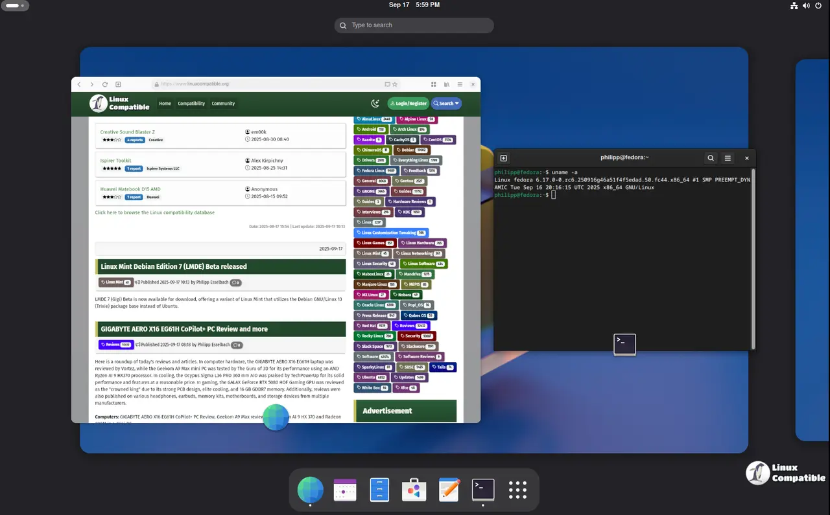The image size is (830, 515).
Task: Open the Software store from the dock
Action: click(414, 490)
